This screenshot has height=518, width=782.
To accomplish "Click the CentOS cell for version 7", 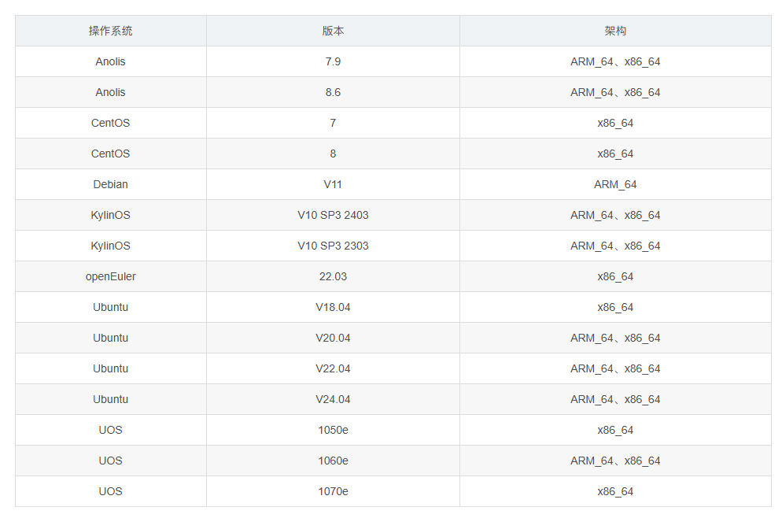I will coord(111,123).
